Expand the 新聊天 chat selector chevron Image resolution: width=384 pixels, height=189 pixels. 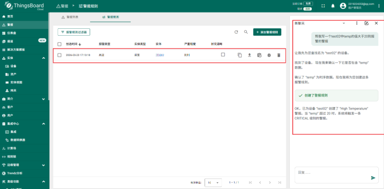[344, 23]
